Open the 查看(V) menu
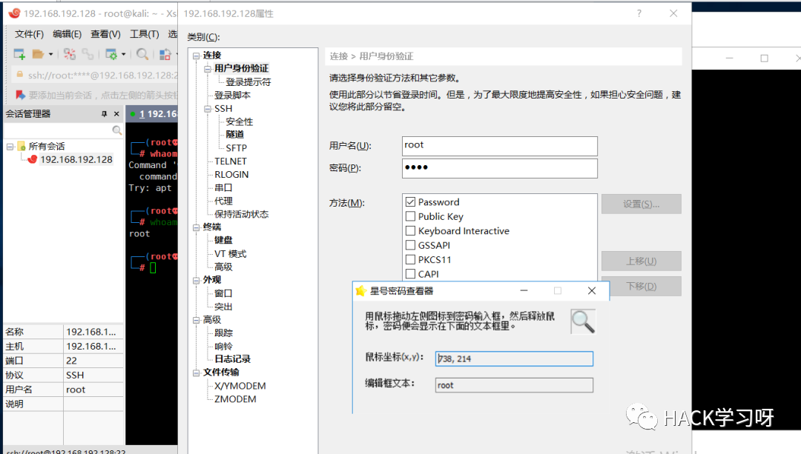801x454 pixels. (105, 34)
